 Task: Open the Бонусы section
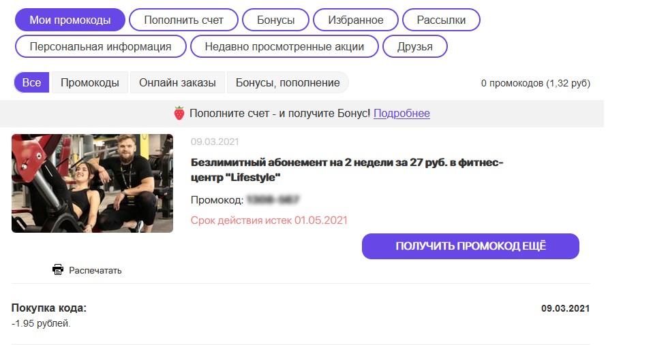(275, 20)
